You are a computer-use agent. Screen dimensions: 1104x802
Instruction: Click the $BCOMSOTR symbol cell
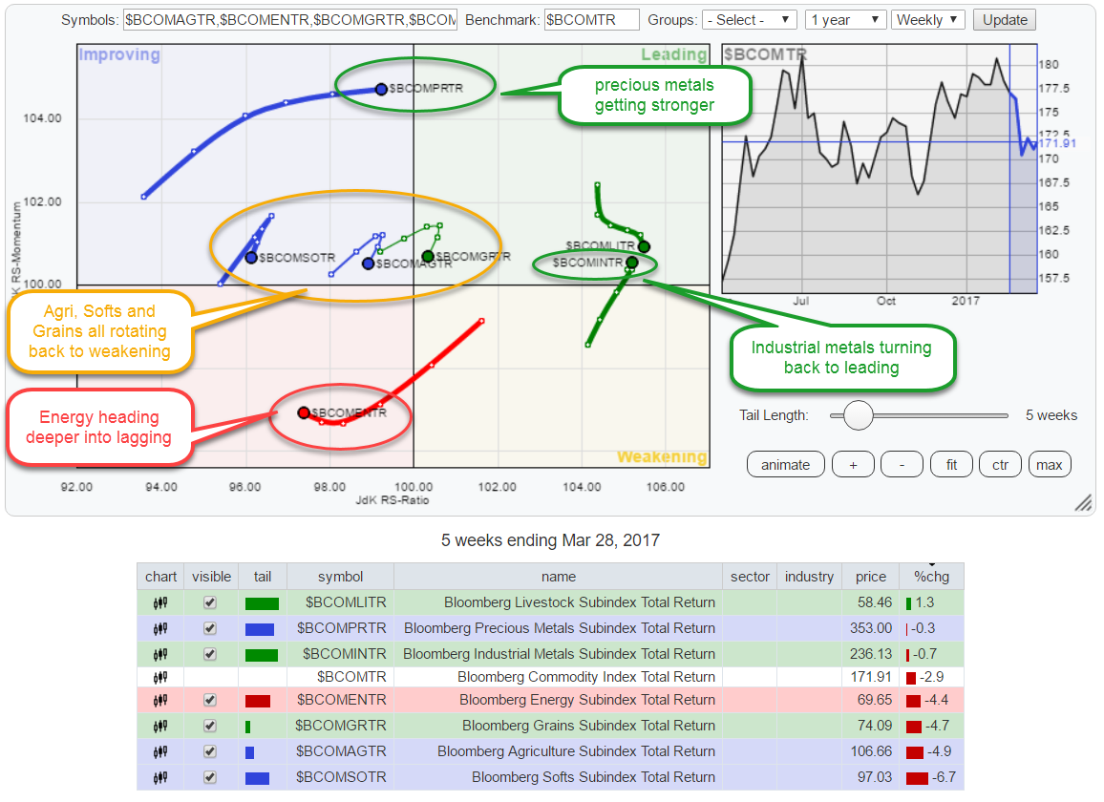(x=341, y=777)
